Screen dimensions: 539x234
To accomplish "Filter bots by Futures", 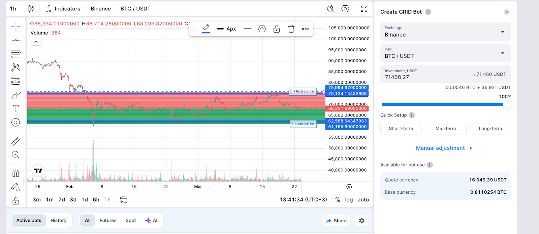I will [108, 221].
